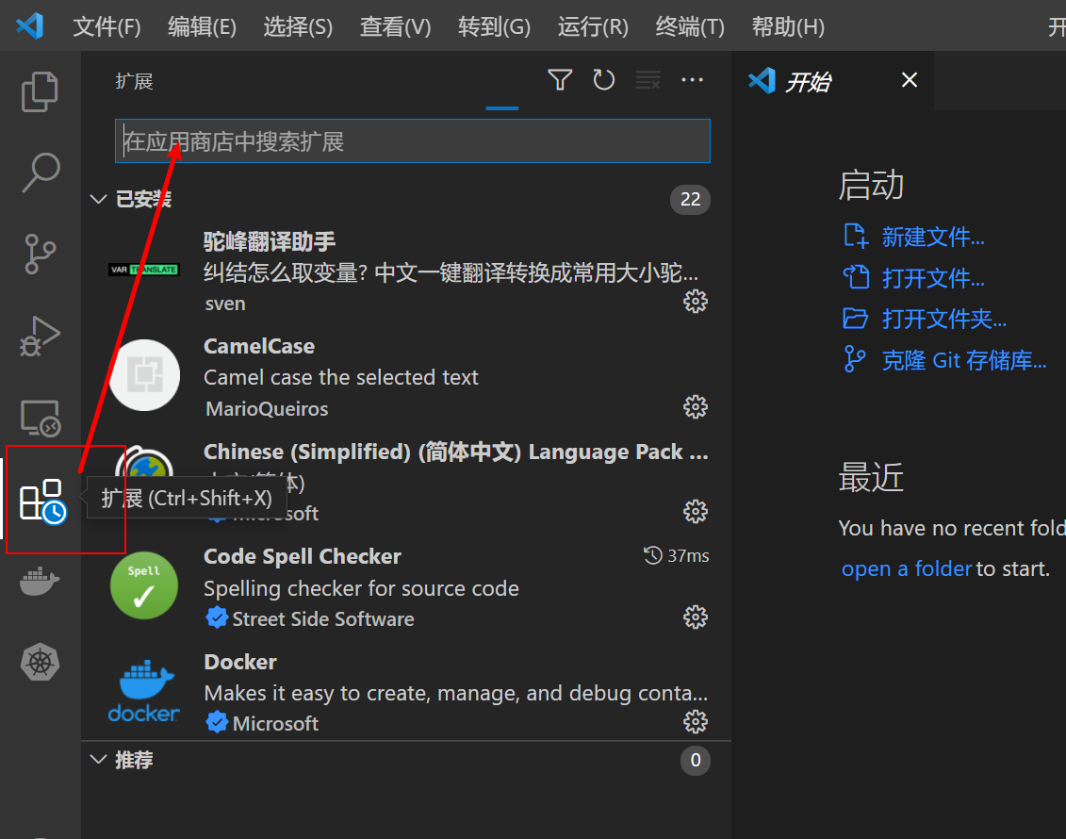Open the Explorer view in activity bar
1066x839 pixels.
point(41,91)
